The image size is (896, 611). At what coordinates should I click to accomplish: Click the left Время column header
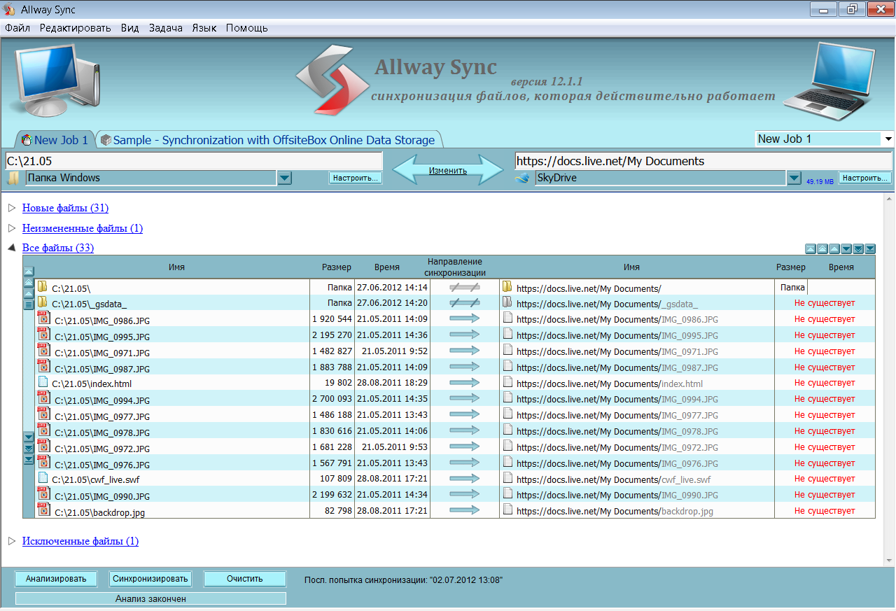[x=387, y=267]
